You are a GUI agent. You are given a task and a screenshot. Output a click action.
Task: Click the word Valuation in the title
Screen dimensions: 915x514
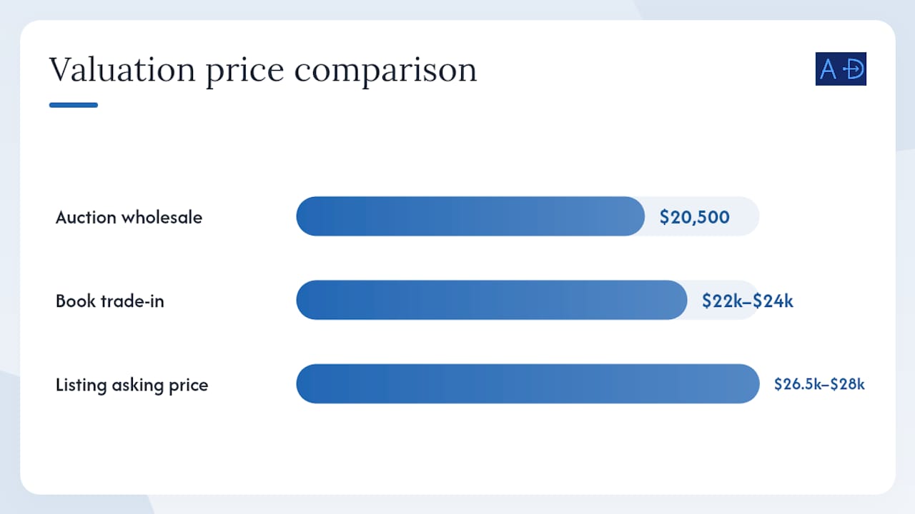pyautogui.click(x=122, y=70)
